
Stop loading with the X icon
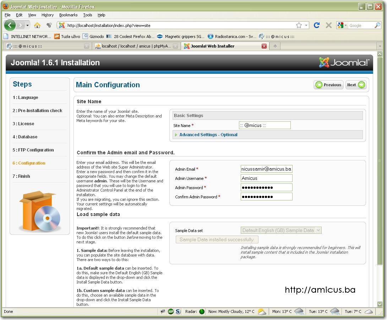pos(328,25)
